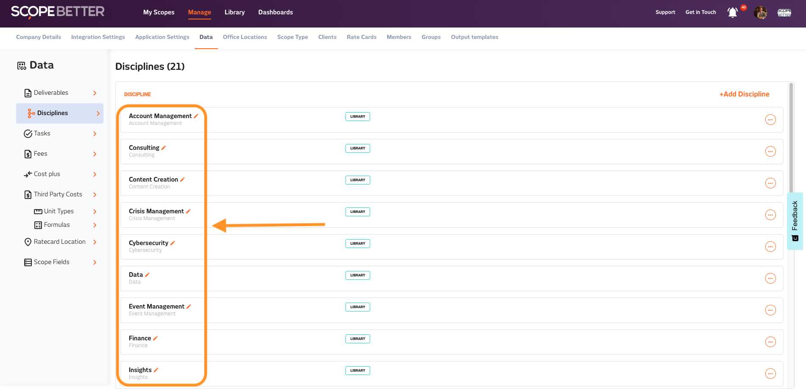The height and width of the screenshot is (389, 806).
Task: Open the three-dot menu for Consulting row
Action: (770, 152)
